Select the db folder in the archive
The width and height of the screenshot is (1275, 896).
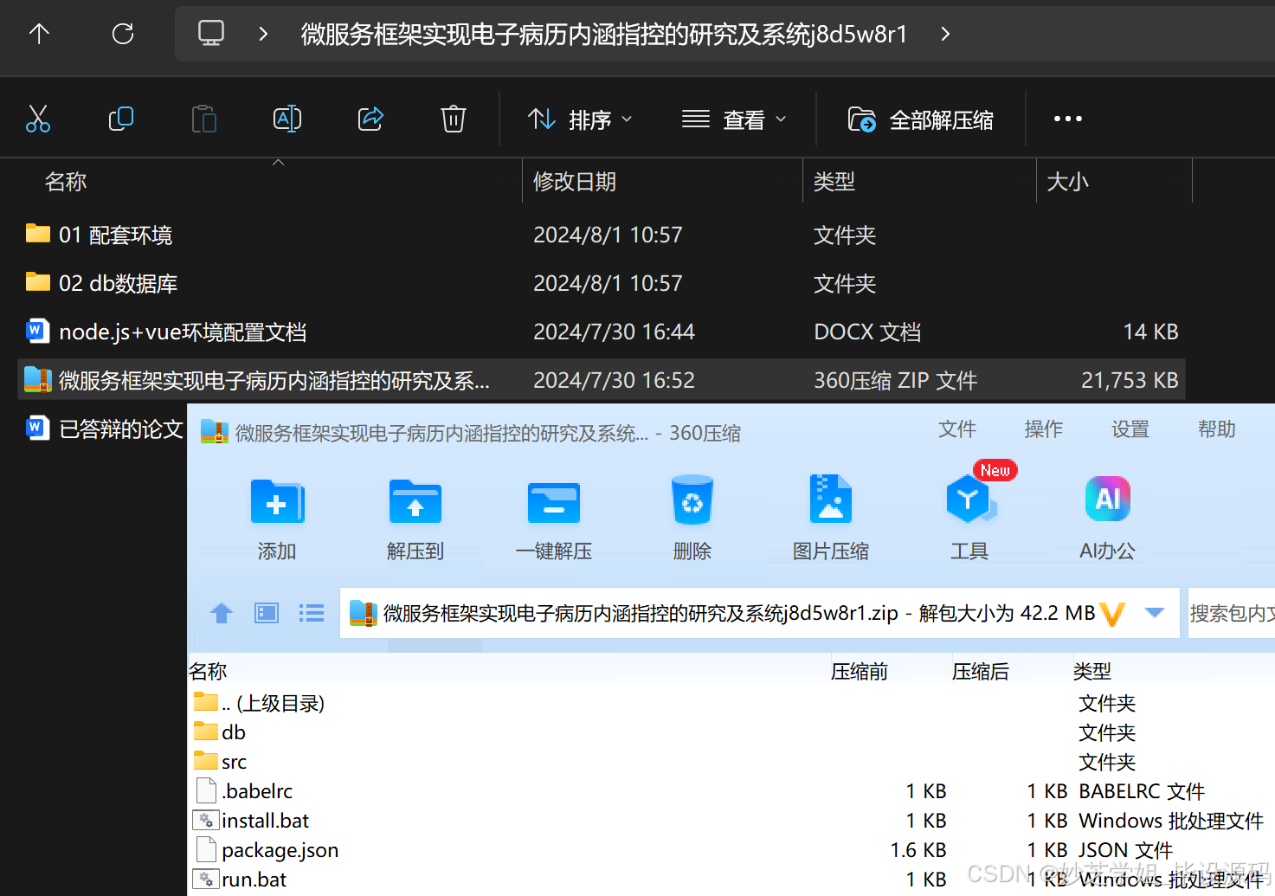point(220,732)
